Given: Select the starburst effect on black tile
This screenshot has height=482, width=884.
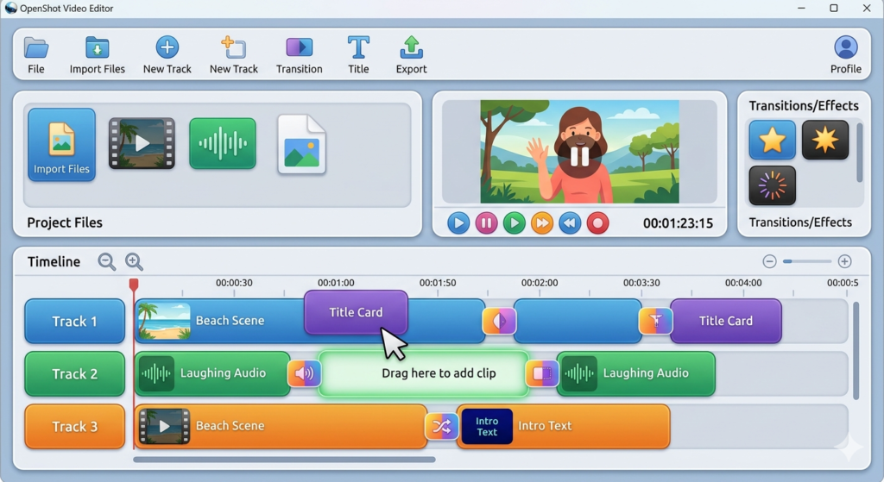Looking at the screenshot, I should click(825, 140).
